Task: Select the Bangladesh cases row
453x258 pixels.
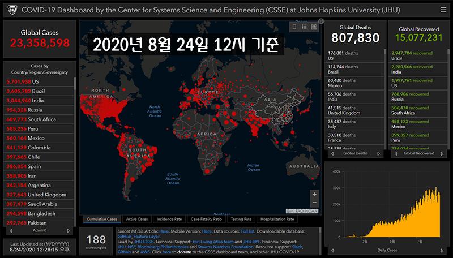Action: (x=39, y=214)
